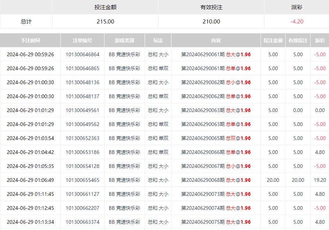Click the 玩法 column header
Viewport: 329px width, 230px height.
[x=158, y=40]
